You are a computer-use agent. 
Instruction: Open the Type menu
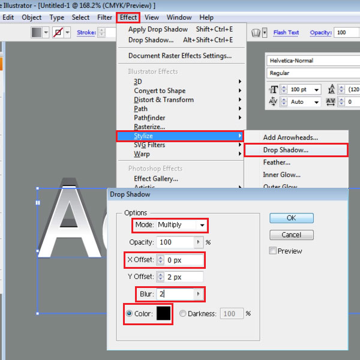click(57, 17)
